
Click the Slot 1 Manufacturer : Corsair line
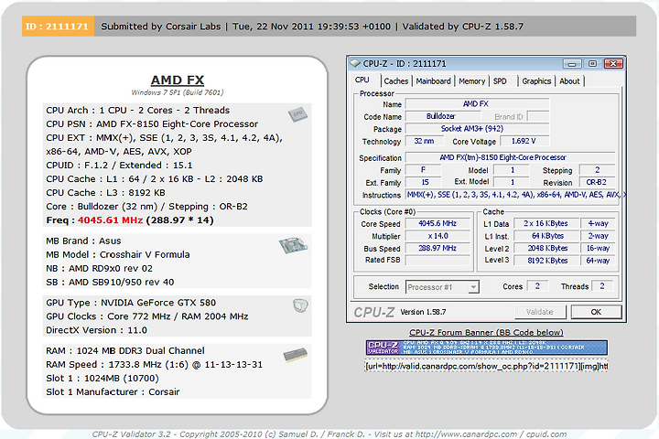[113, 392]
